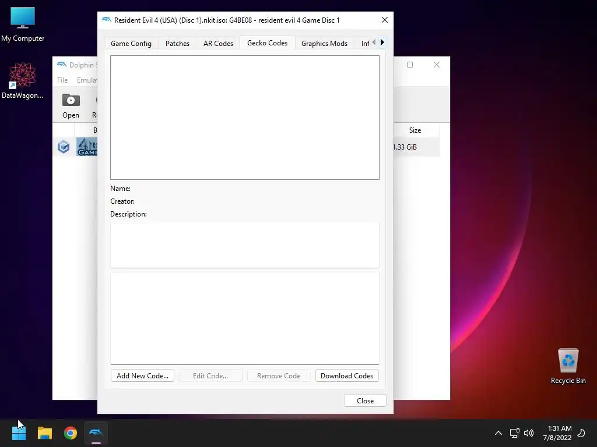The height and width of the screenshot is (447, 597).
Task: Click the Gecko codes list box
Action: (x=245, y=118)
